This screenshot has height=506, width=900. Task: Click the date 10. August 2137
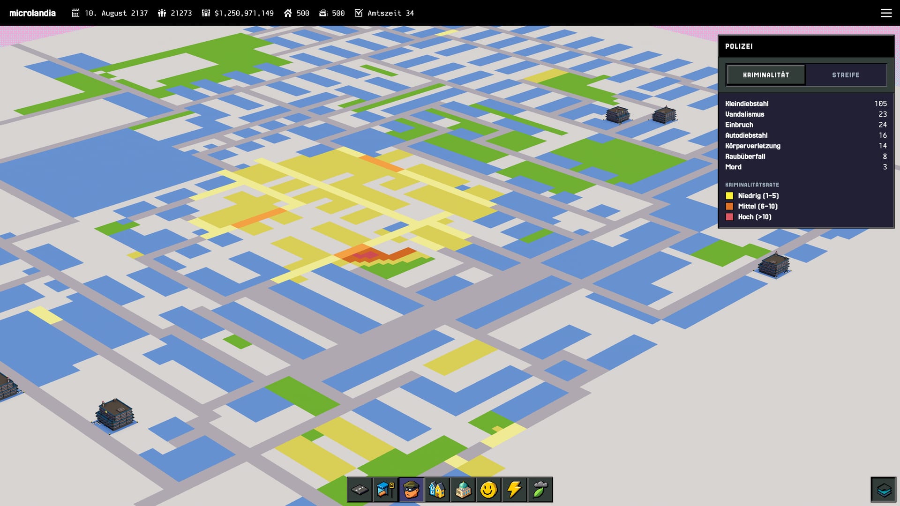[116, 13]
